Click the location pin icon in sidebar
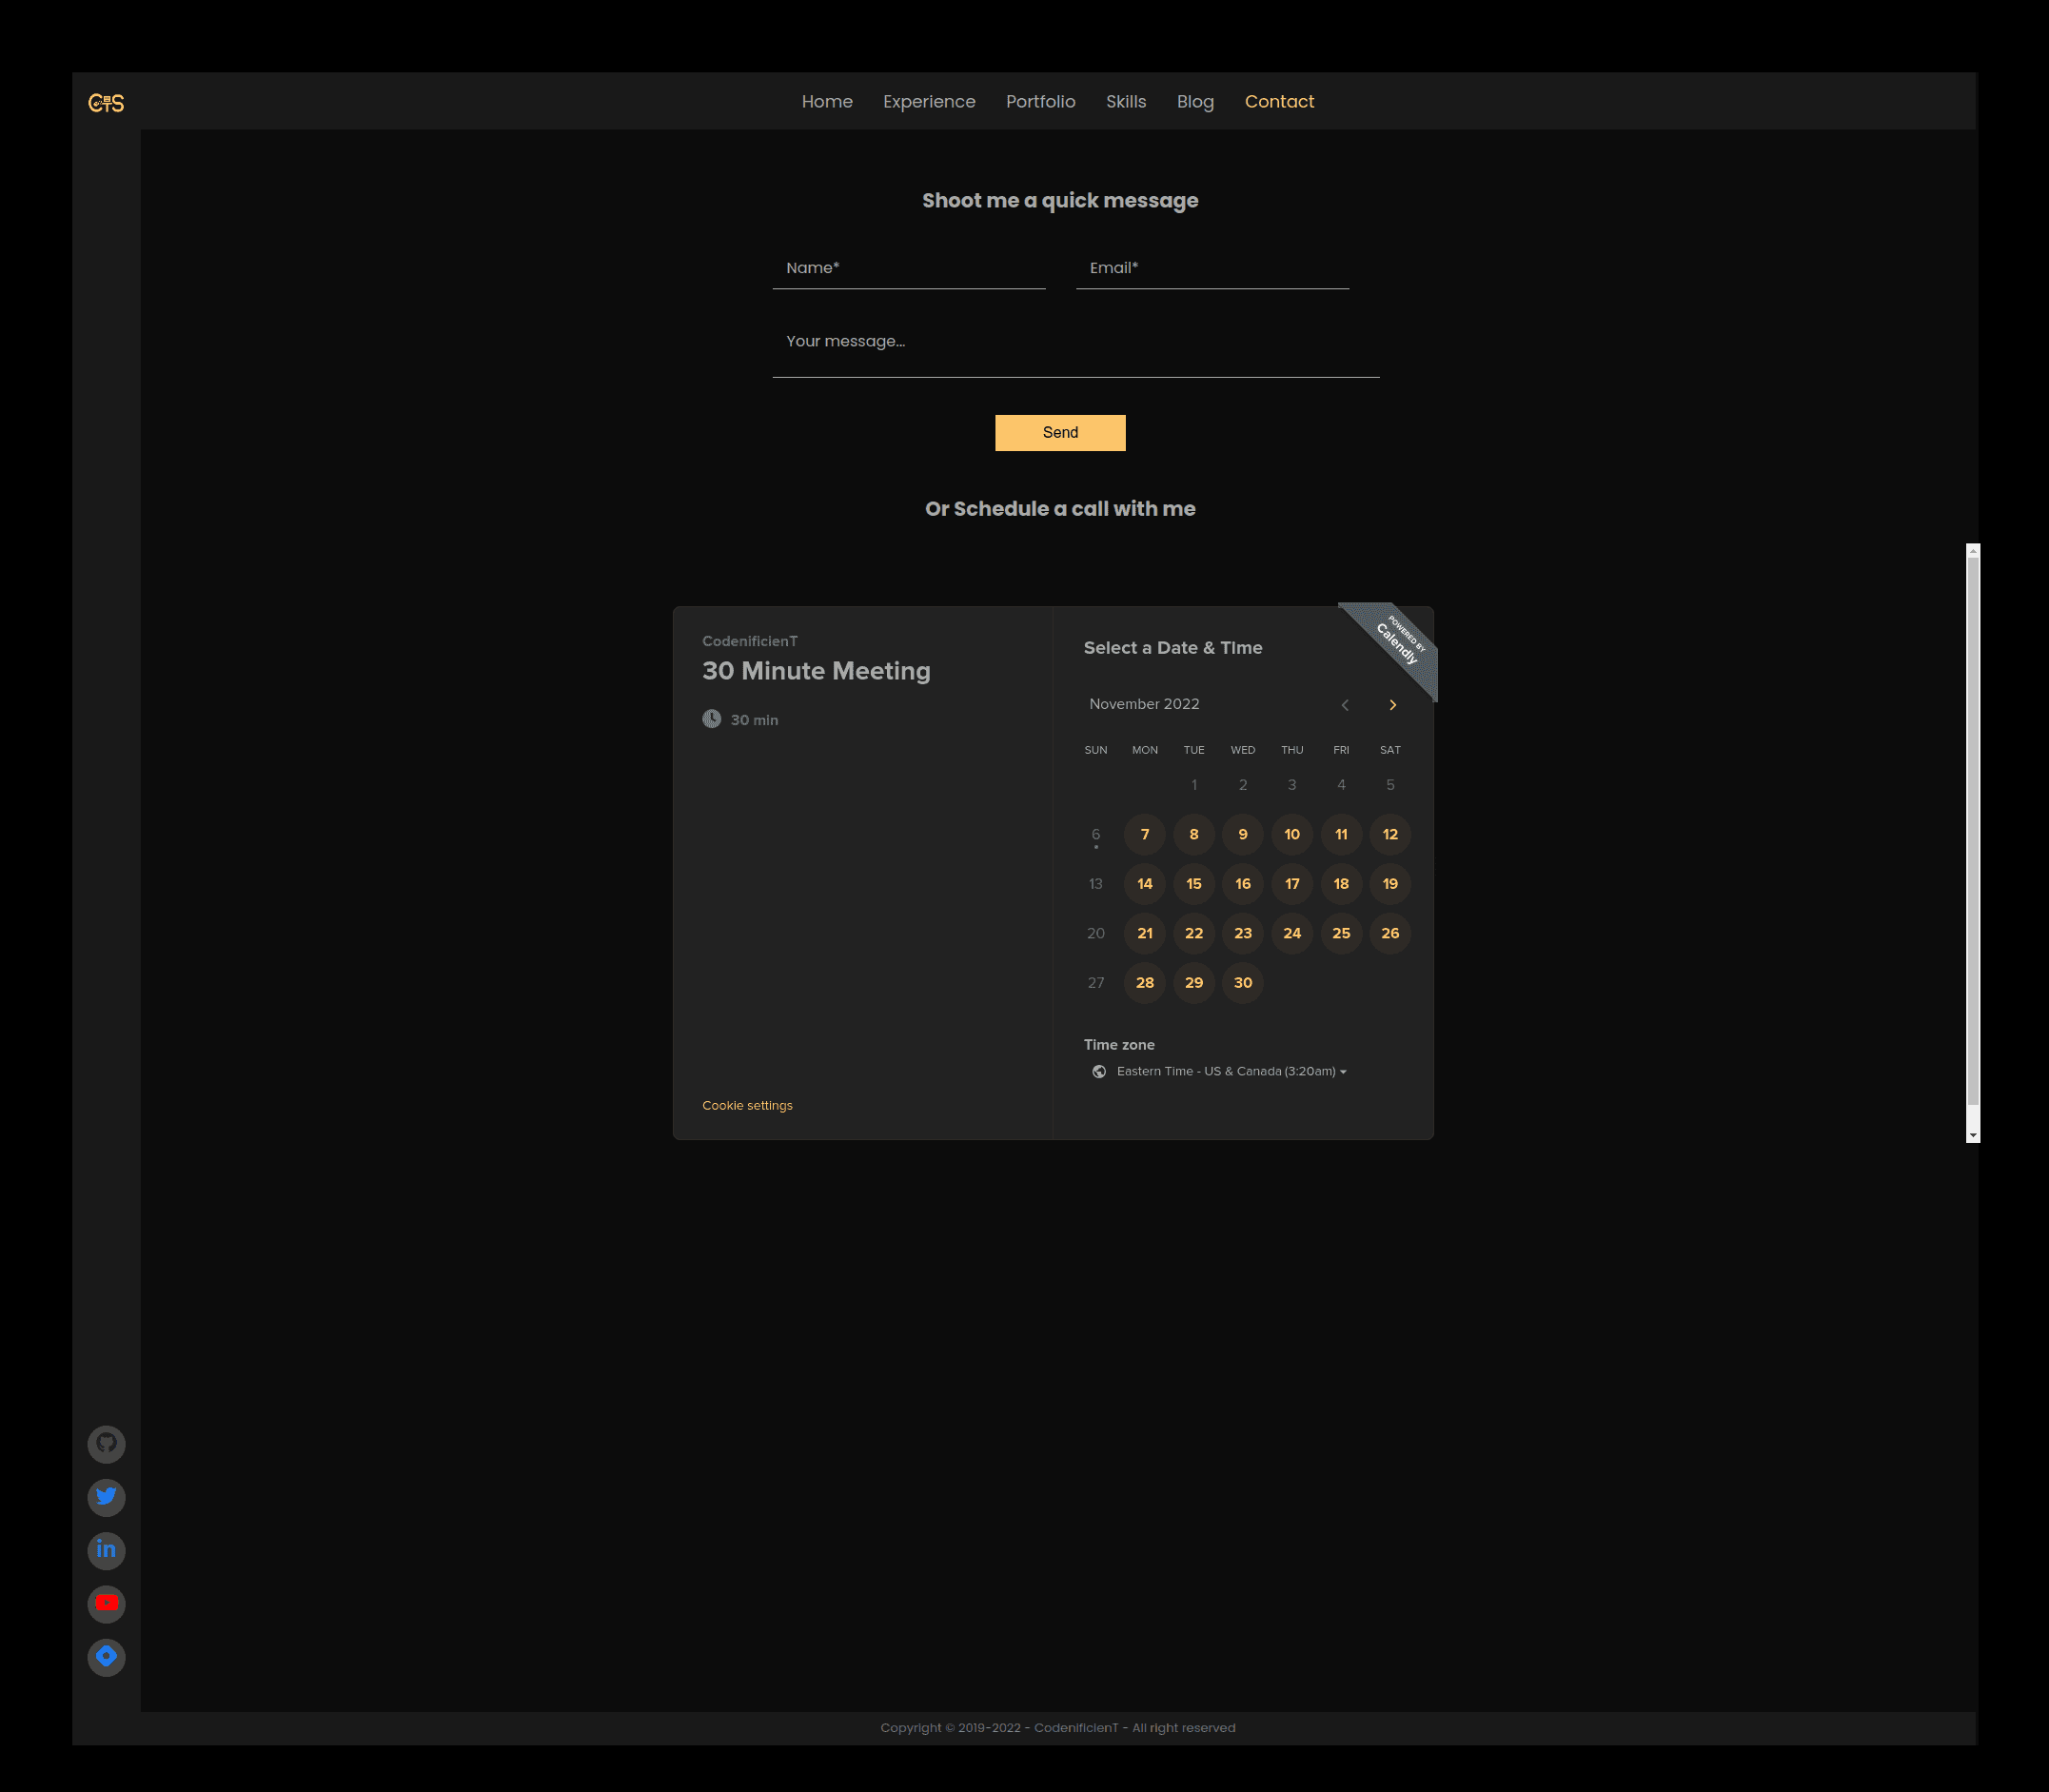This screenshot has height=1792, width=2049. point(108,1656)
